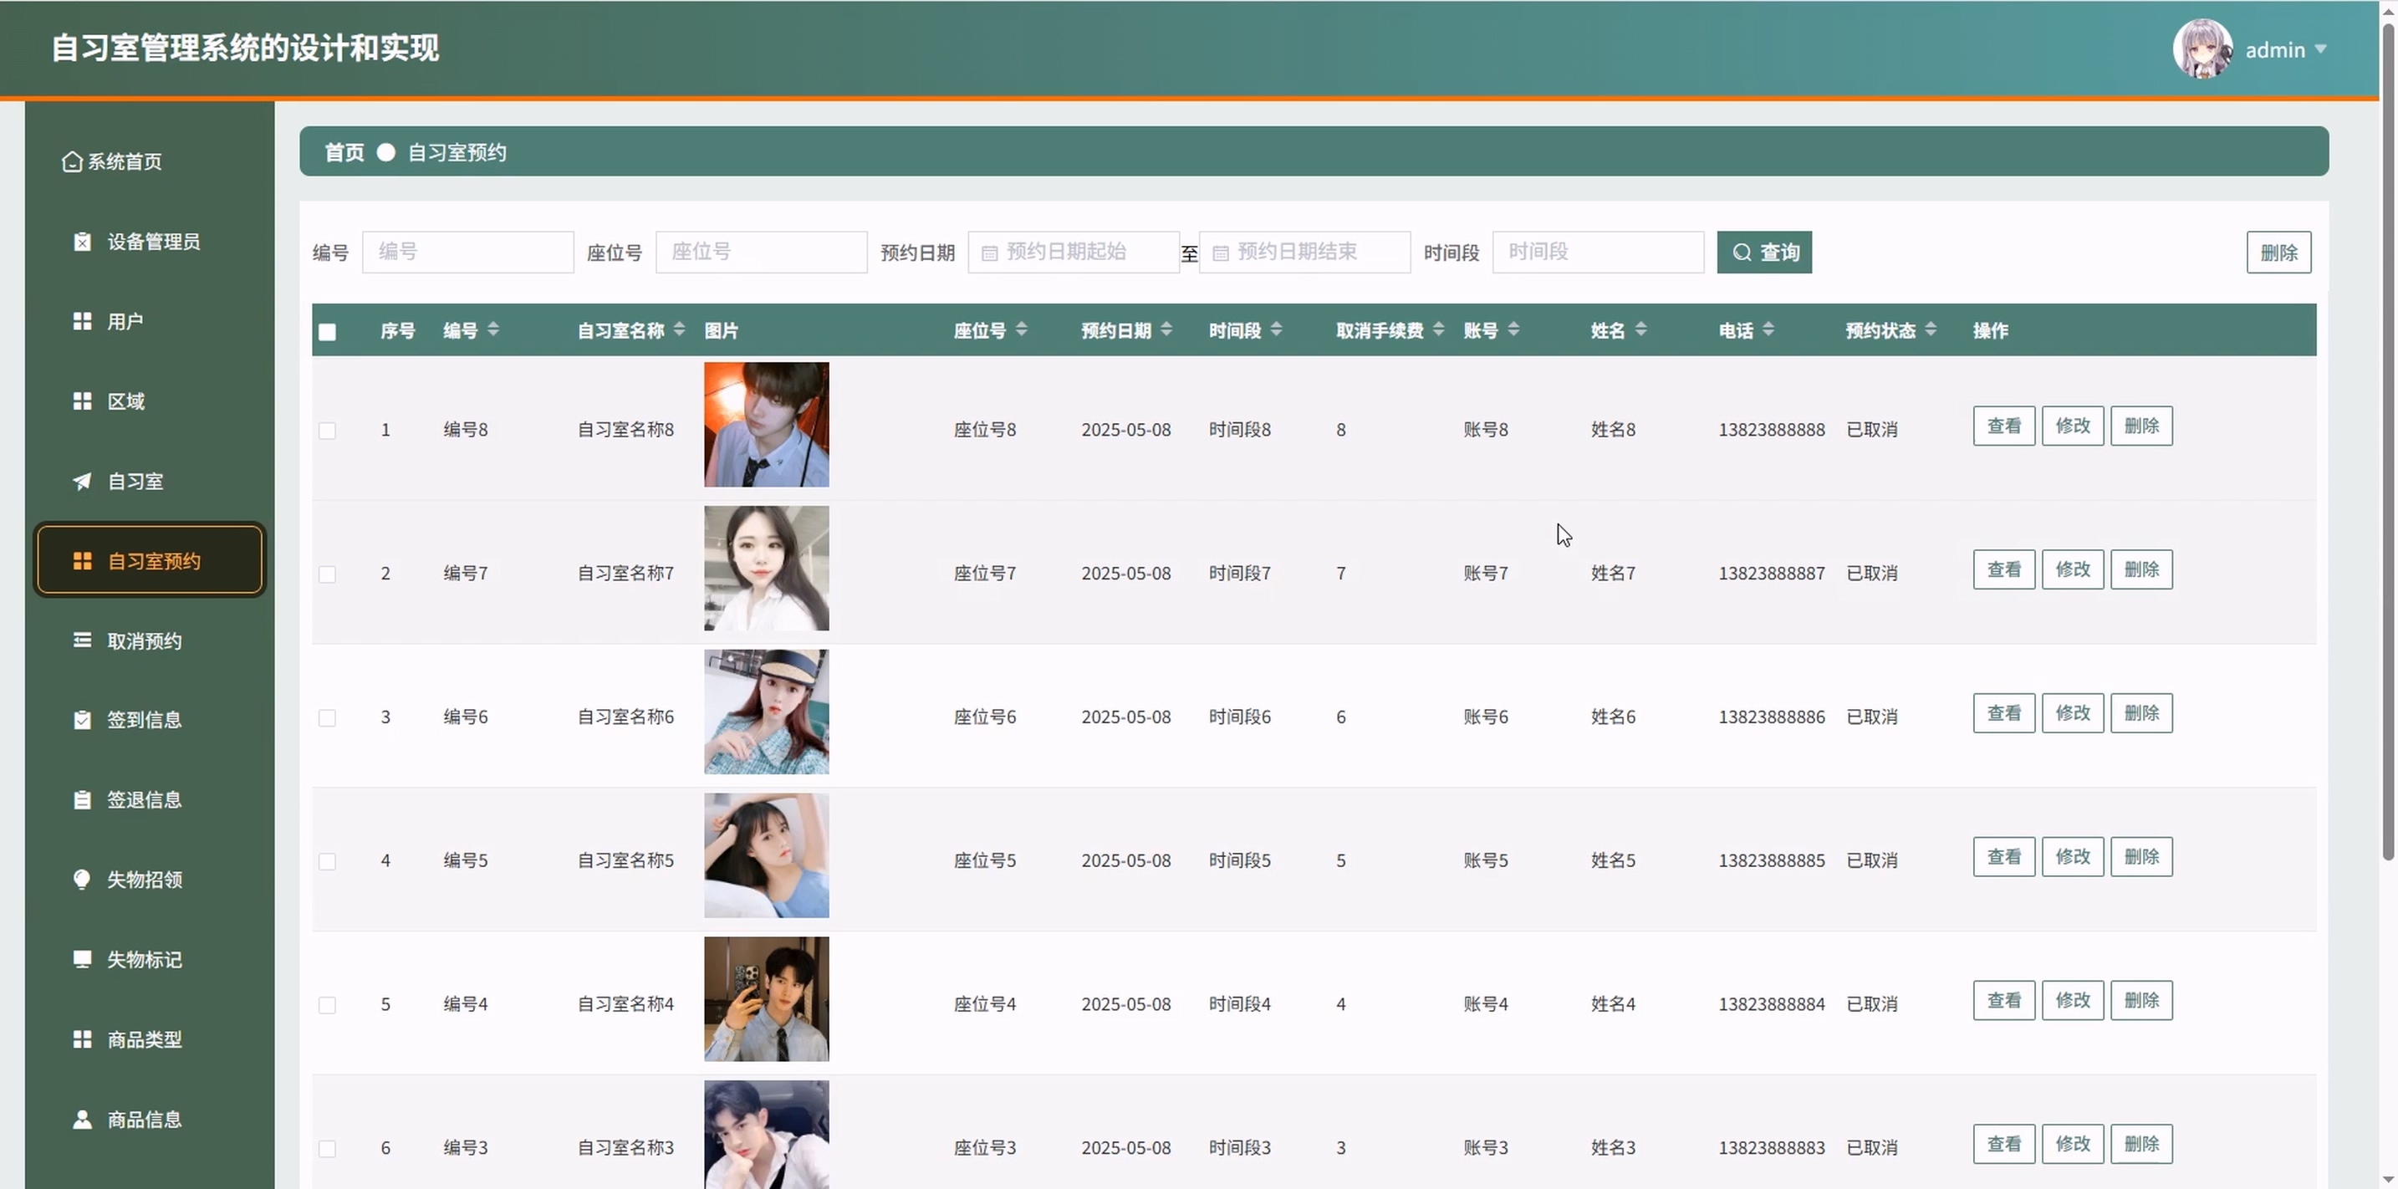Click the page vertical scrollbar
2398x1189 pixels.
(x=2387, y=437)
